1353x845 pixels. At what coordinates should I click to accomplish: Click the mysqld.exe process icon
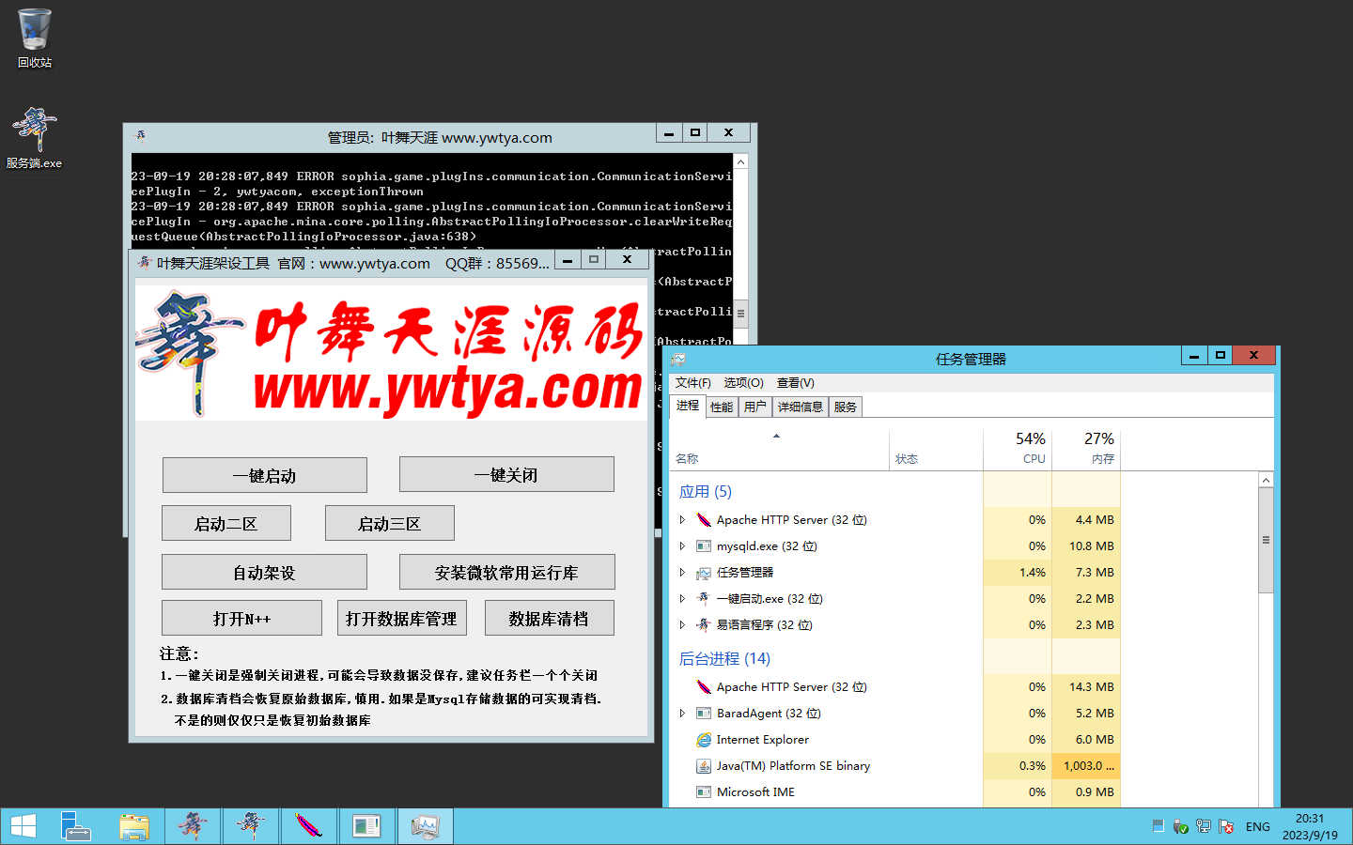point(704,545)
